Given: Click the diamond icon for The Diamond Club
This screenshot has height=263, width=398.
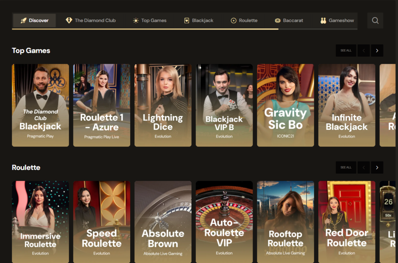Looking at the screenshot, I should coord(68,20).
